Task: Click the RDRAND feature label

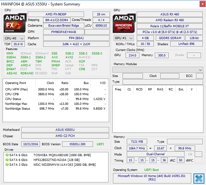Action: point(27,73)
